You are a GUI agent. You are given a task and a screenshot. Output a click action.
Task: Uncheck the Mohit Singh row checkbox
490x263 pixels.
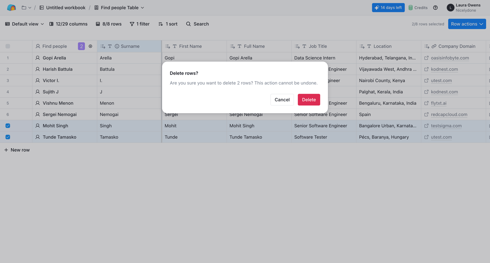coord(8,126)
